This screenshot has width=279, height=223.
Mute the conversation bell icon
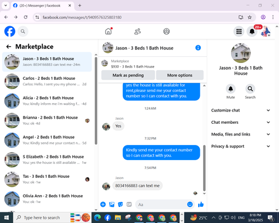click(x=230, y=89)
